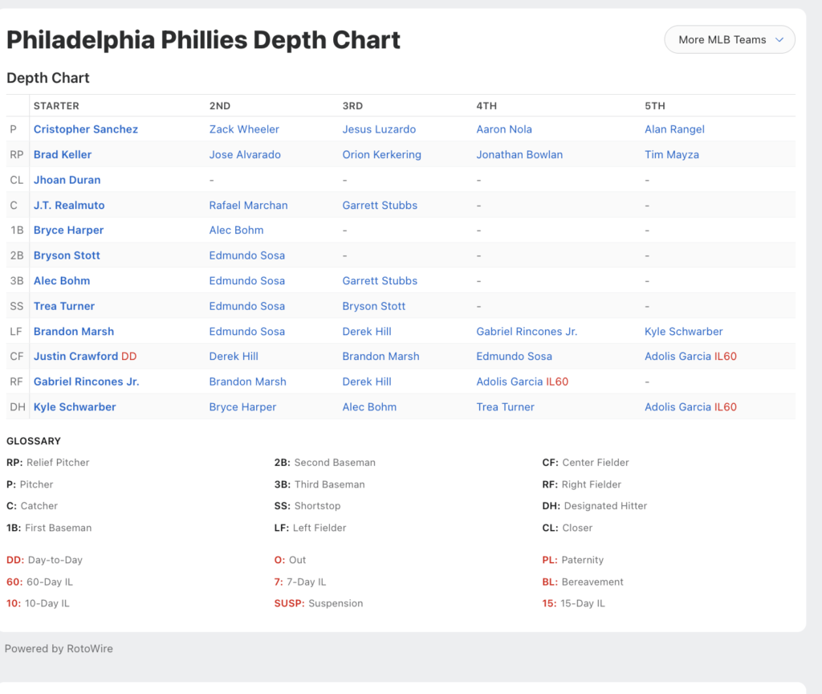Screen dimensions: 822x694
Task: Open Kyle Schwarber in DH starter column
Action: [x=75, y=407]
